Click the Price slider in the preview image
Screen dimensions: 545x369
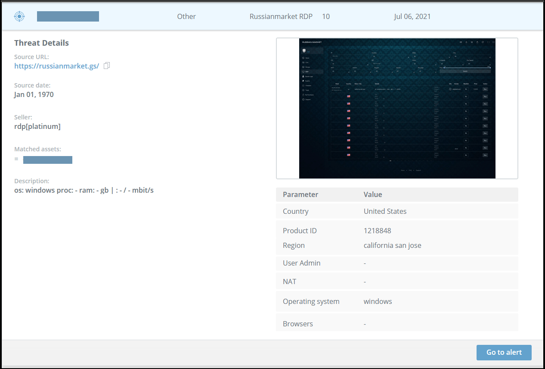467,68
